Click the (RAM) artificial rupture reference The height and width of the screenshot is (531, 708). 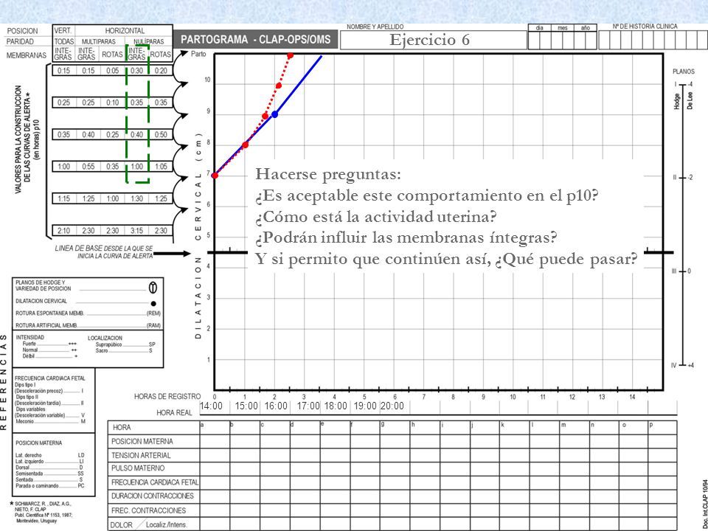pos(153,325)
